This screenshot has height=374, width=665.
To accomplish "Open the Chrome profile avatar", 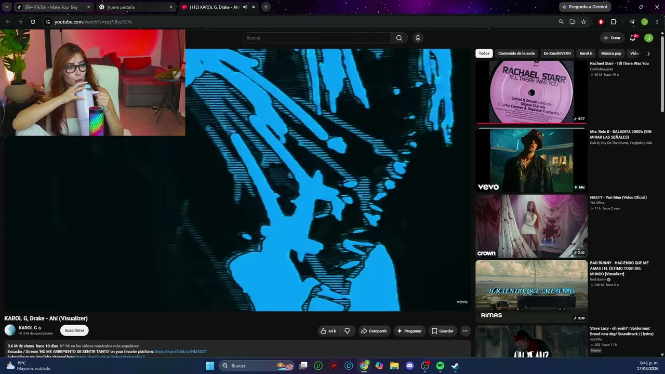I will click(644, 22).
